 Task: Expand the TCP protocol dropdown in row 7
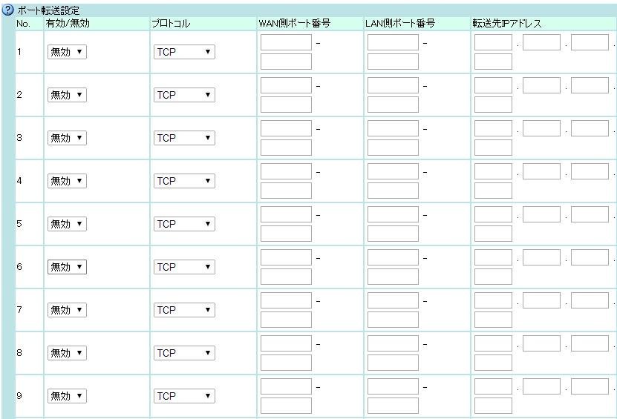pos(184,310)
